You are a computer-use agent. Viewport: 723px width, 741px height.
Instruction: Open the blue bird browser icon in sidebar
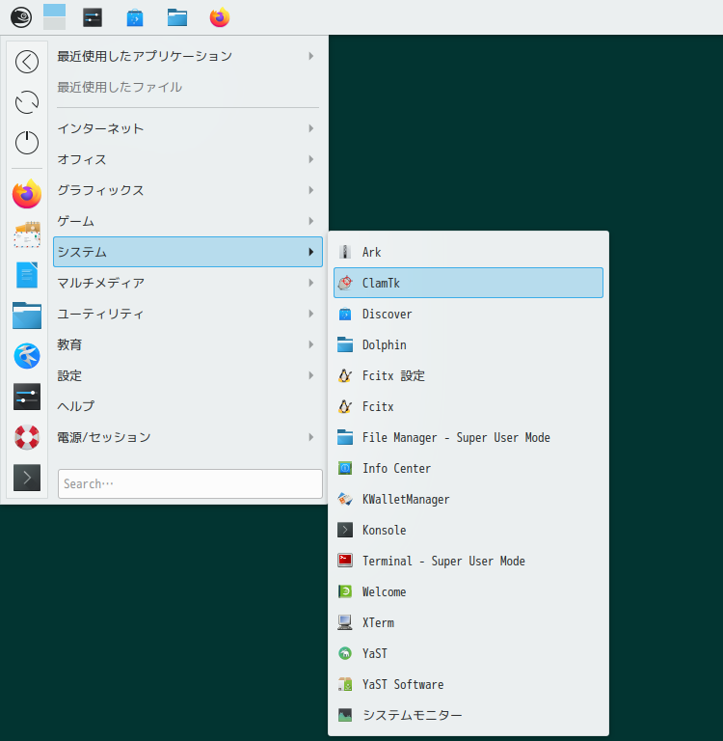pos(27,356)
